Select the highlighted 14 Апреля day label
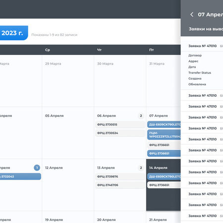Screen dimensions: 223x223 click(x=158, y=167)
